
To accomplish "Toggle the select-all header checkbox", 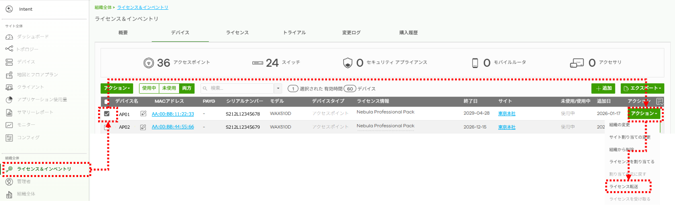I will (107, 101).
